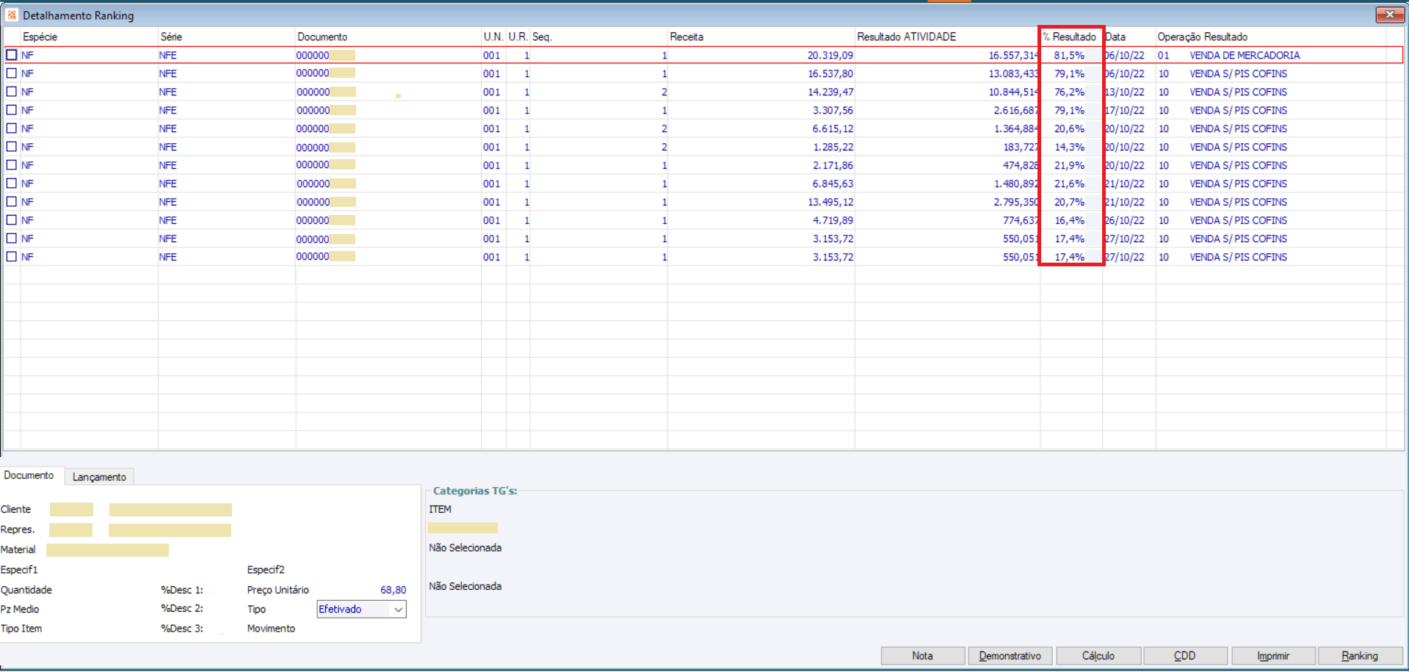This screenshot has width=1409, height=672.
Task: Select the CDD button
Action: (x=1185, y=656)
